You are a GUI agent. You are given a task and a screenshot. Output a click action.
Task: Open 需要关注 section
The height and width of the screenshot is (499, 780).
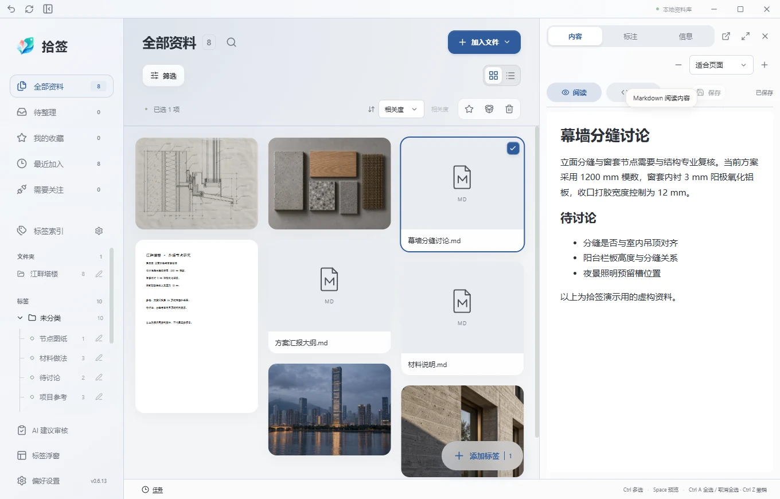[61, 190]
